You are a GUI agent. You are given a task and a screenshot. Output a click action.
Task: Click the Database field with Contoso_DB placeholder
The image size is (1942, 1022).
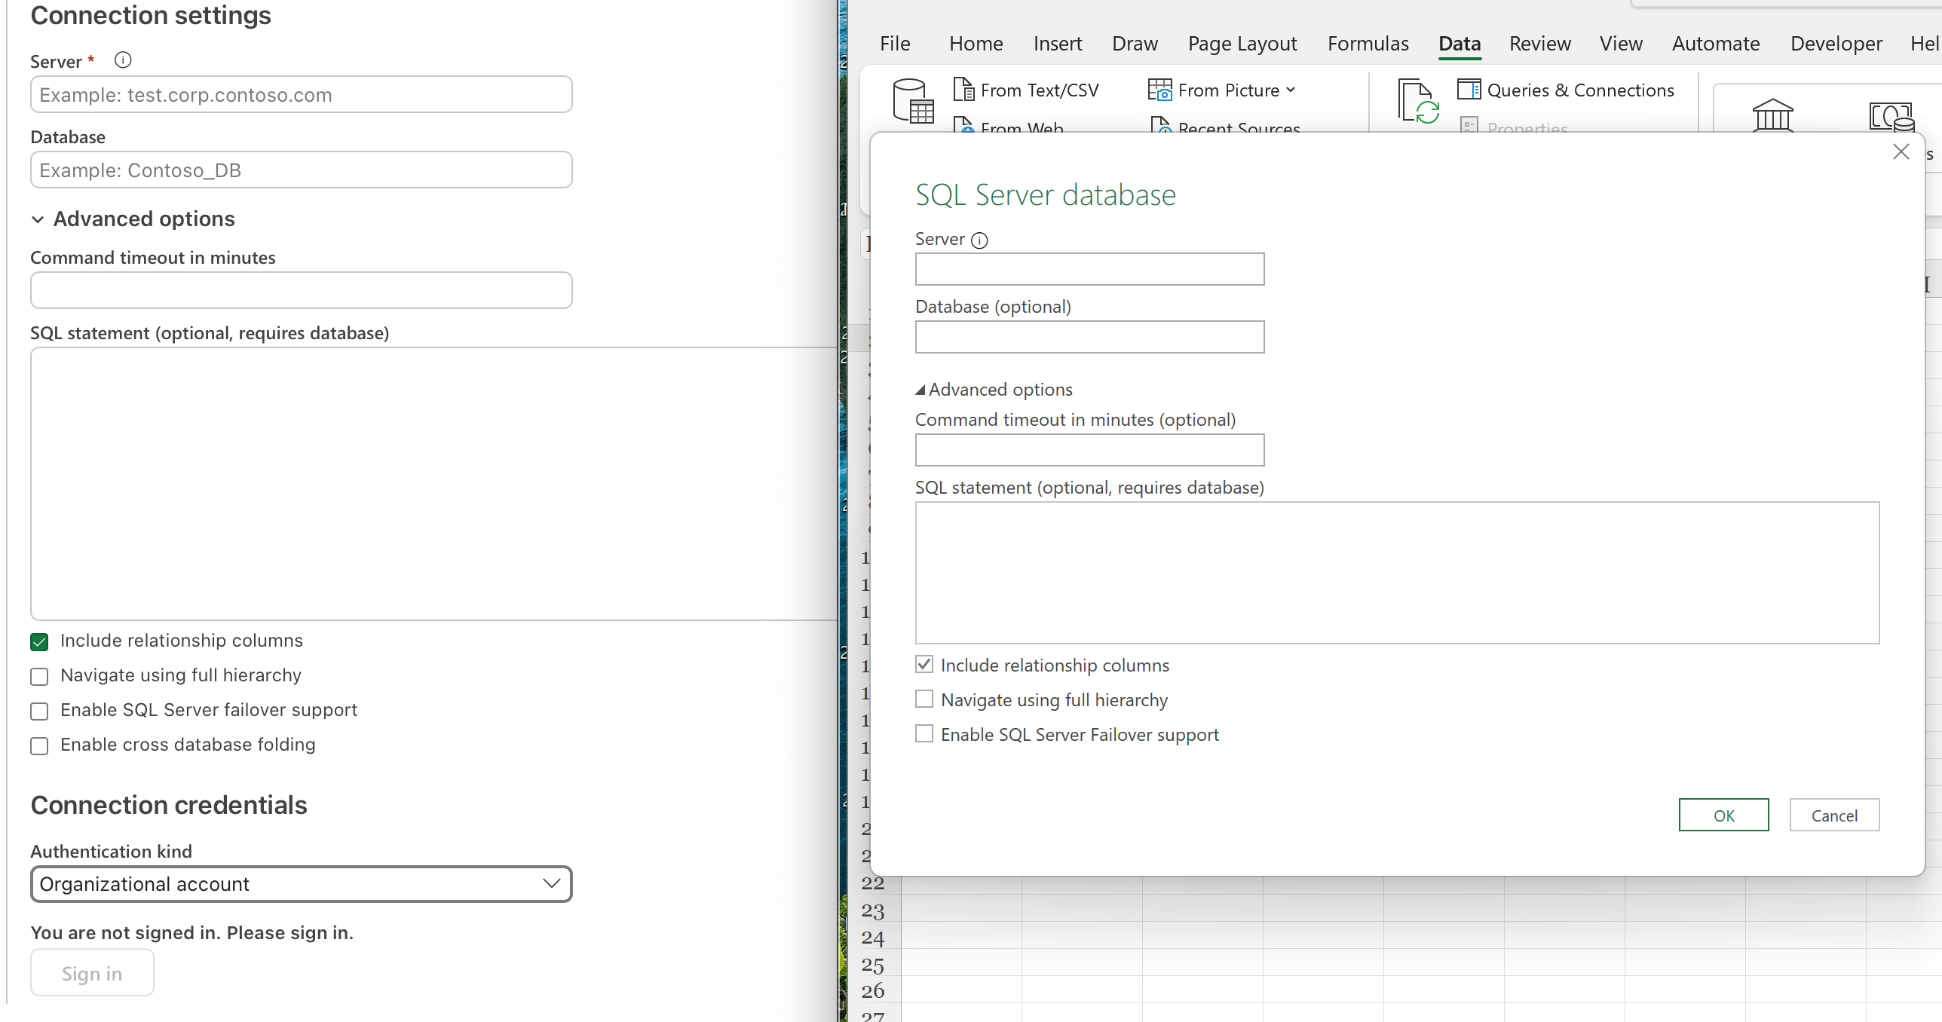[301, 170]
